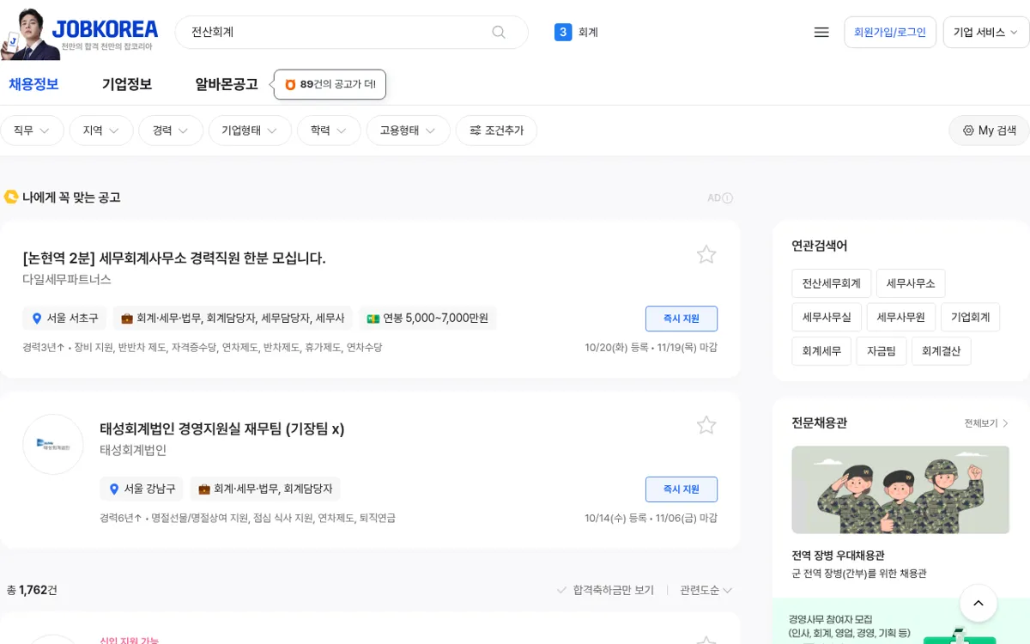This screenshot has width=1030, height=644.
Task: Click the 89건의 공고가 더 tooltip
Action: [330, 84]
